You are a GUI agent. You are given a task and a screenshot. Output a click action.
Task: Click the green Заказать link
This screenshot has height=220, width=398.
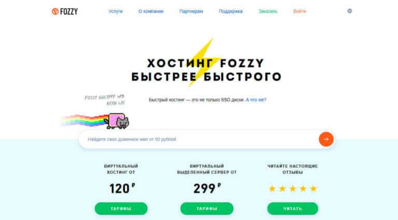(x=268, y=11)
